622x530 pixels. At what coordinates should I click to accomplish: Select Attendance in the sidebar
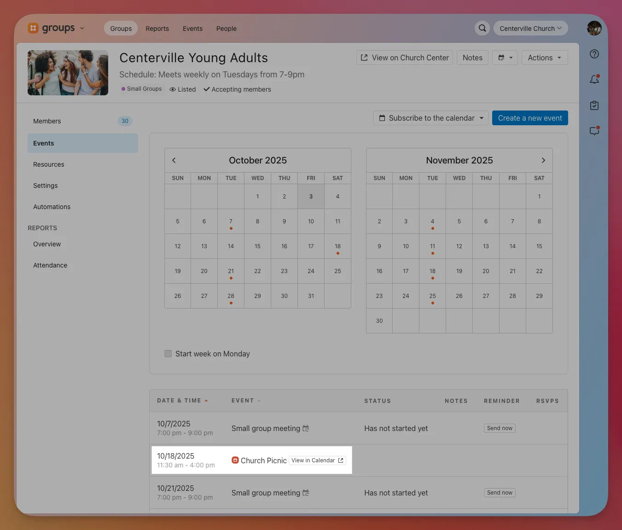tap(50, 265)
